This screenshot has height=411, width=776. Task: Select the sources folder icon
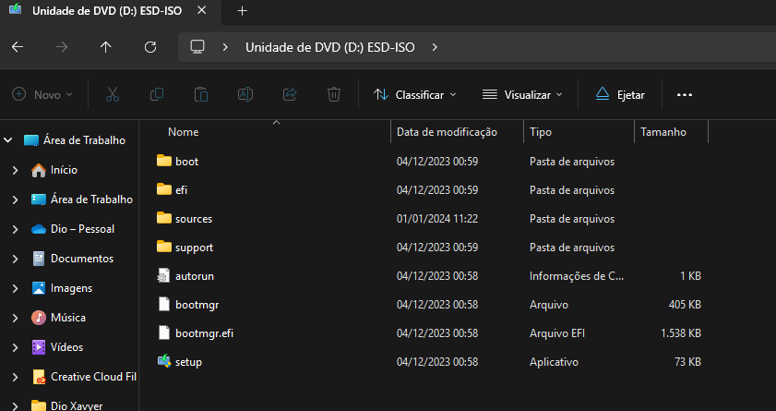[x=164, y=218]
